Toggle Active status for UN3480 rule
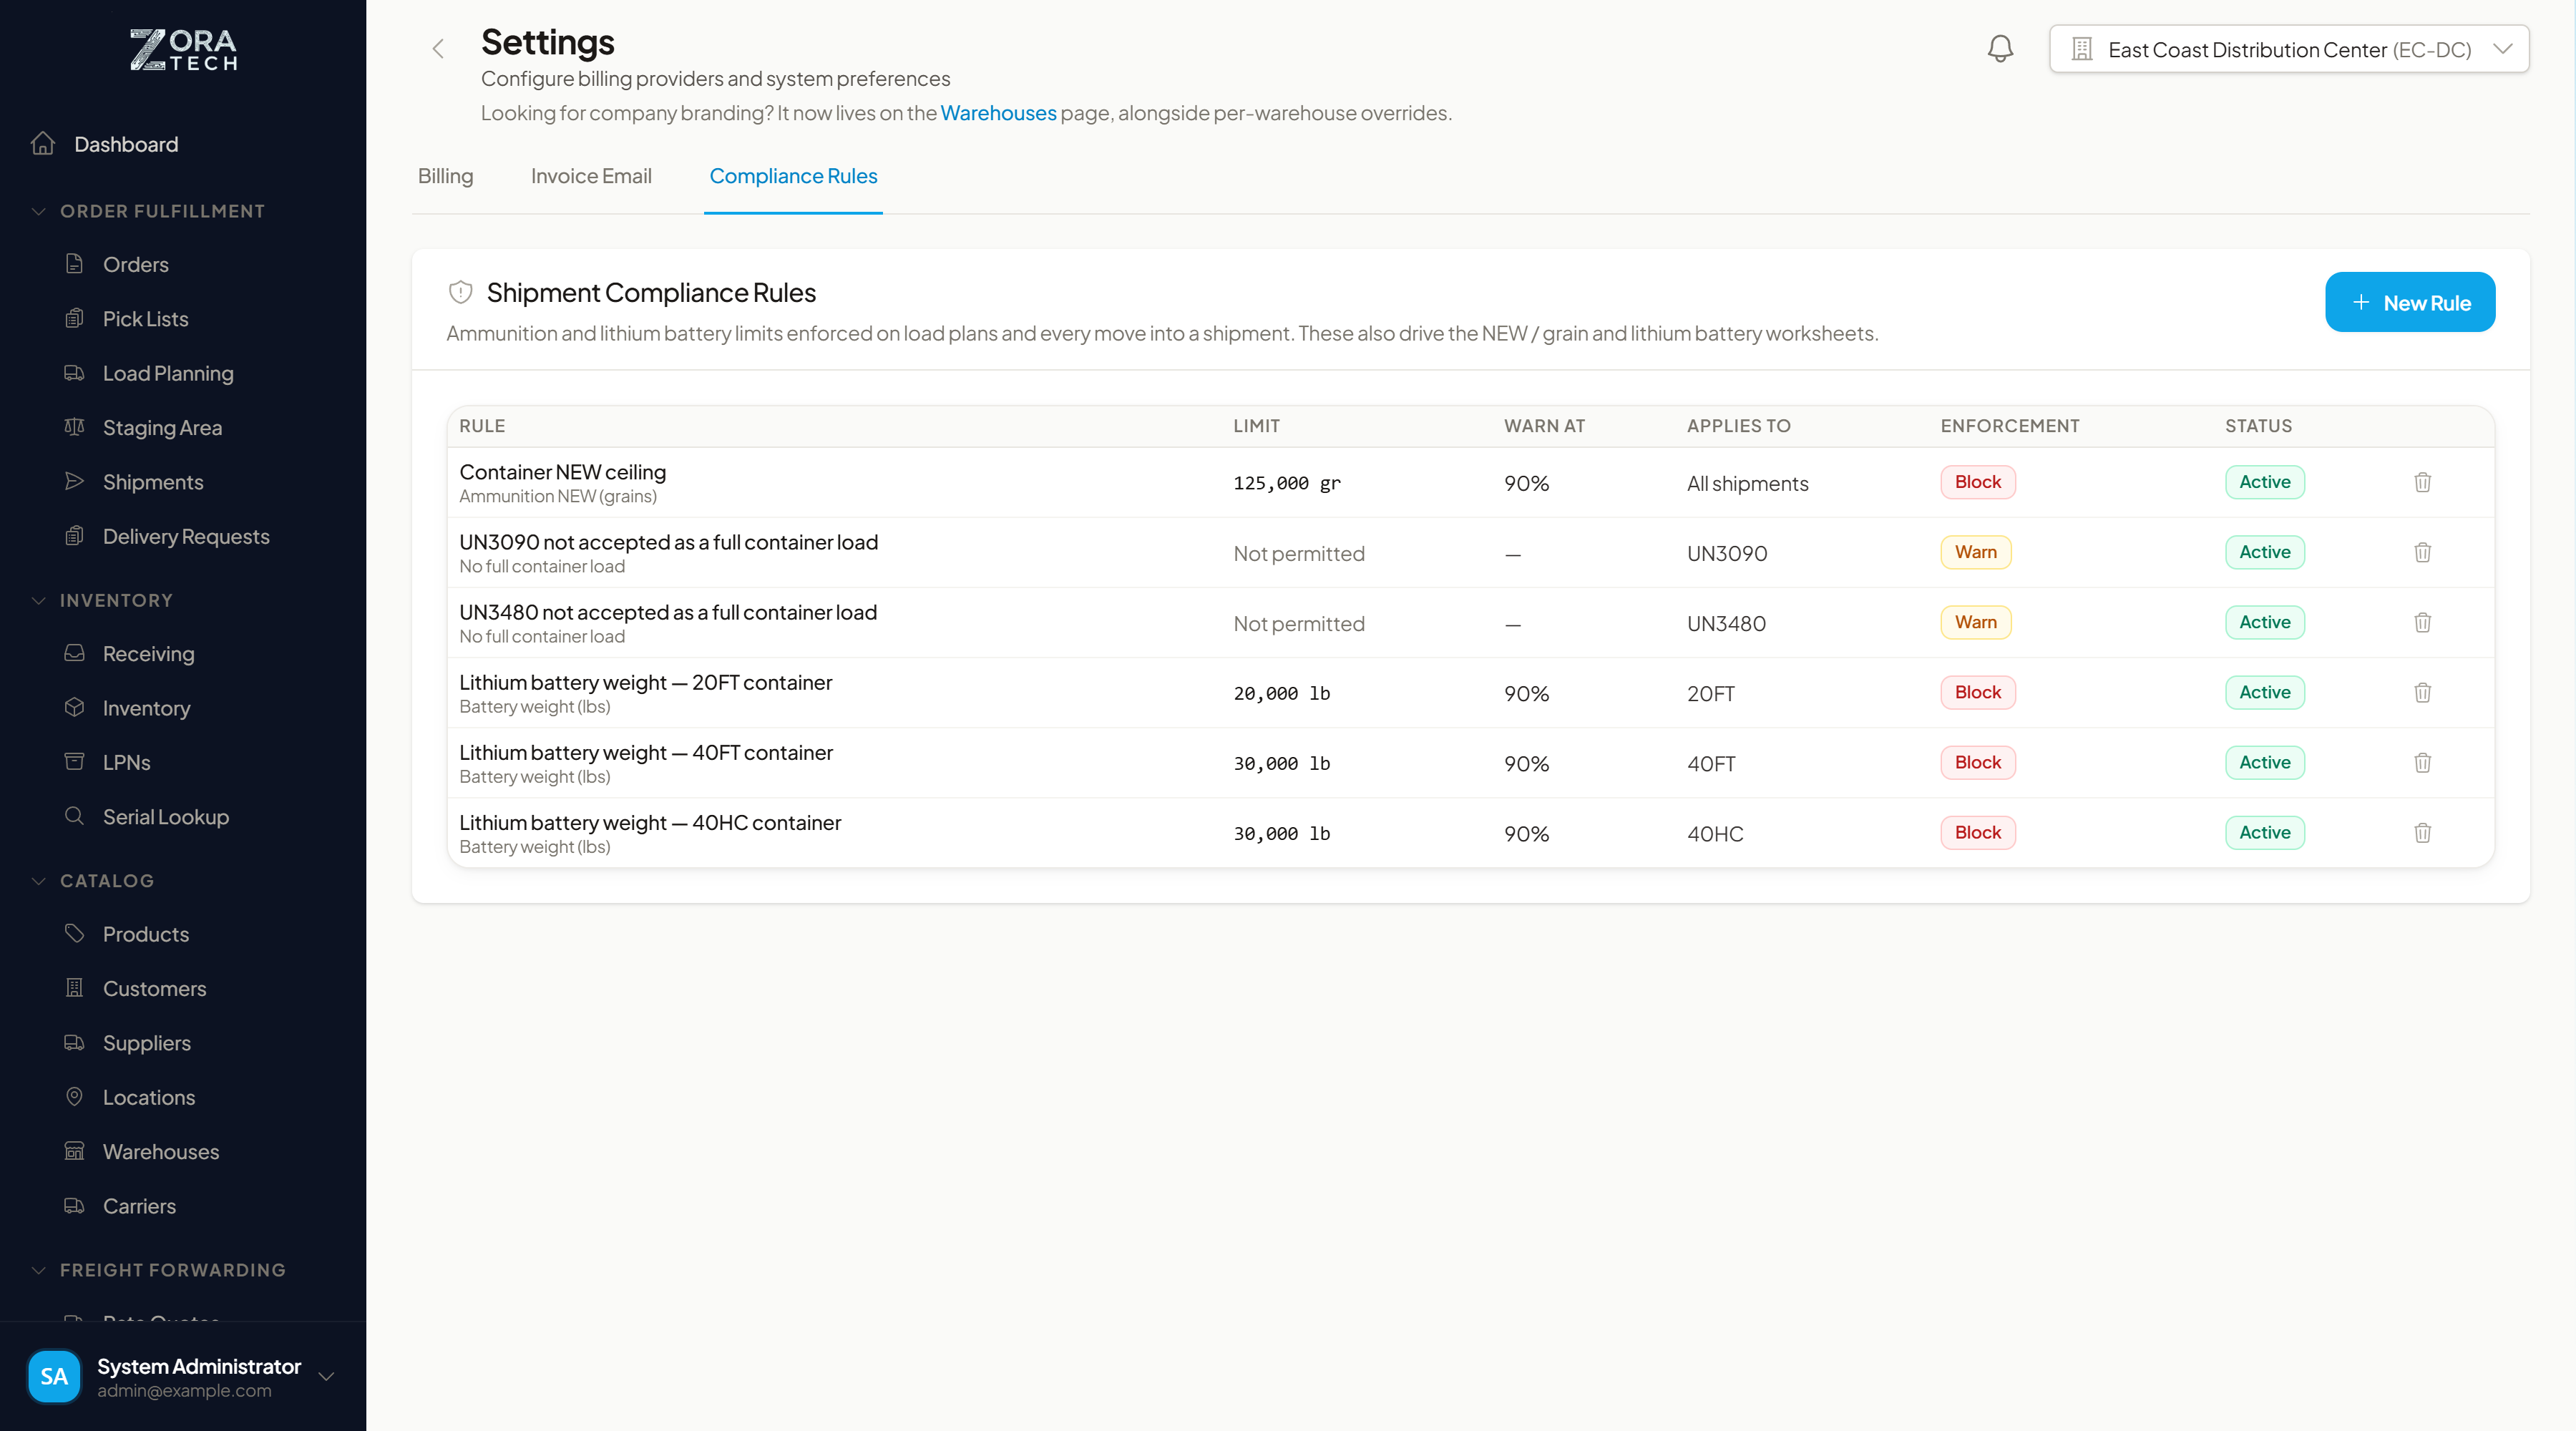 [2264, 622]
